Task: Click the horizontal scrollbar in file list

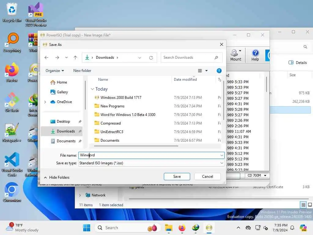Action: click(136, 146)
